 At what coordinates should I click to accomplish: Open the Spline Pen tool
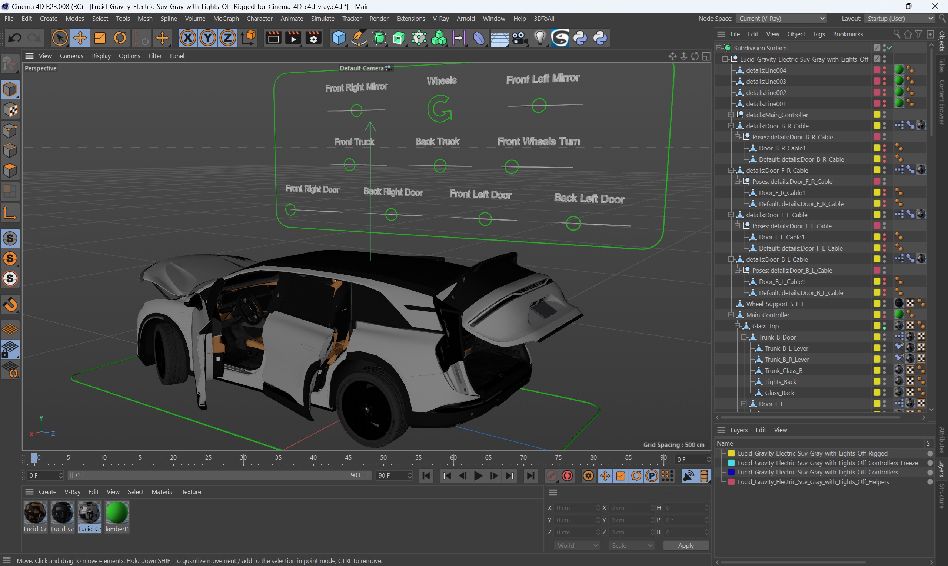tap(359, 38)
